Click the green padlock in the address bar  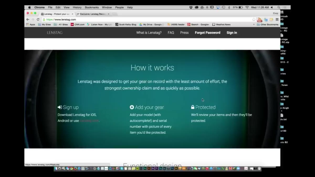44,19
